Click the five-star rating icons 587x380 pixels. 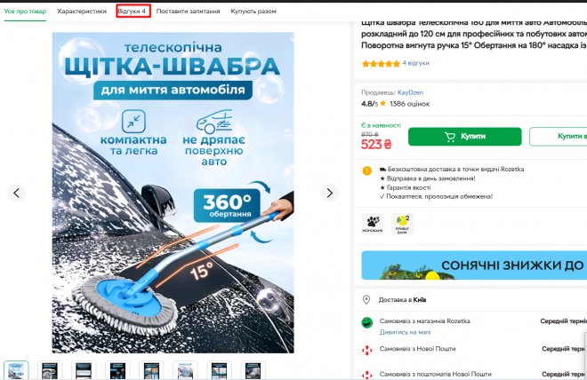click(381, 64)
